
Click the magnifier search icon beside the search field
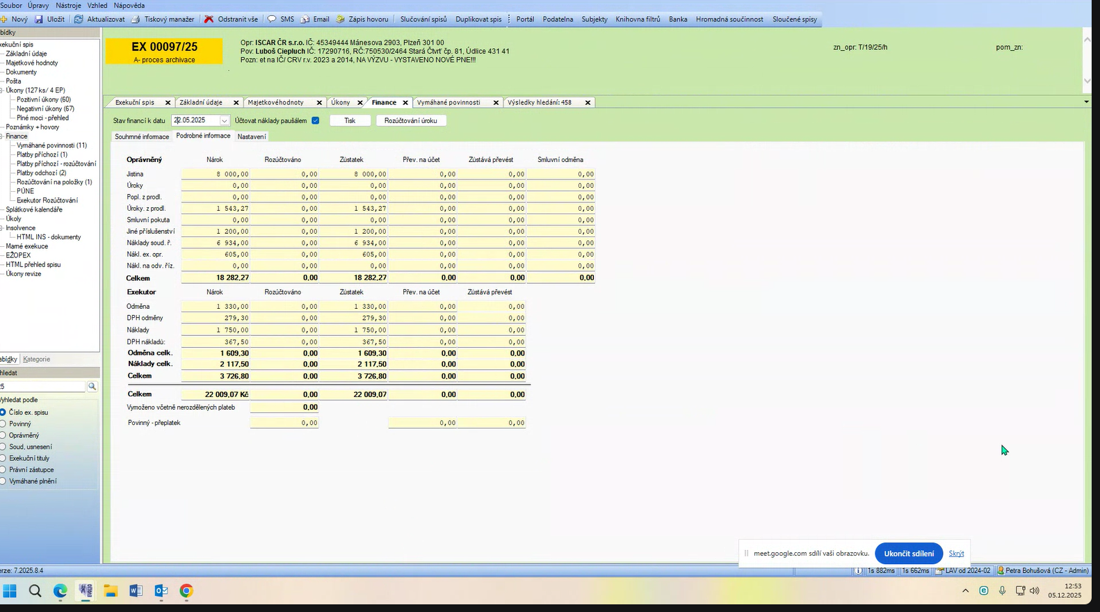click(92, 387)
